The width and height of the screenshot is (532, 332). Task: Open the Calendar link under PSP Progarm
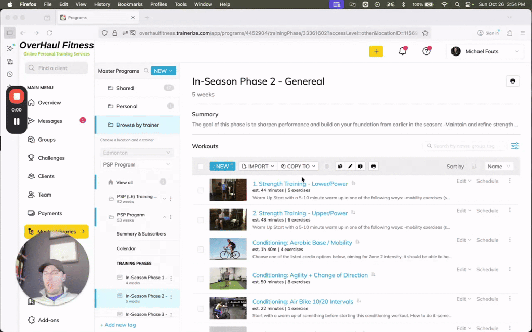(x=126, y=248)
